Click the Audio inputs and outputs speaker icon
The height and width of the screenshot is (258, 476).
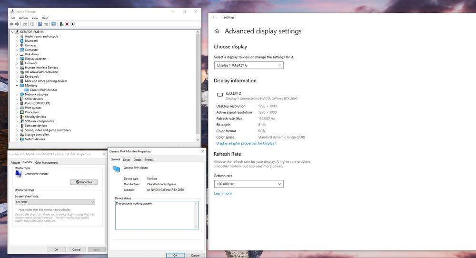(x=22, y=36)
